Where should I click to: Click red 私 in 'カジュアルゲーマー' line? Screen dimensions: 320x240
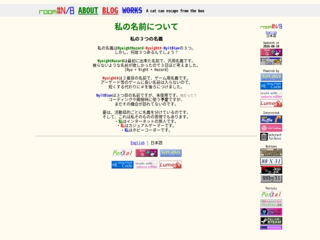point(123,126)
